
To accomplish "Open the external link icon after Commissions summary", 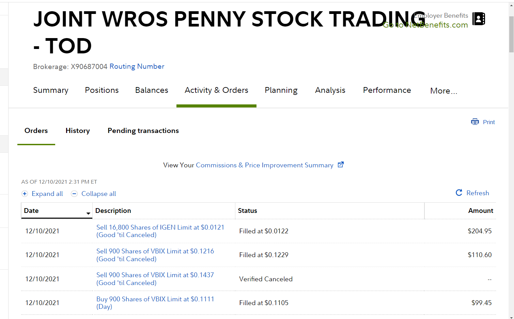I will pos(341,165).
